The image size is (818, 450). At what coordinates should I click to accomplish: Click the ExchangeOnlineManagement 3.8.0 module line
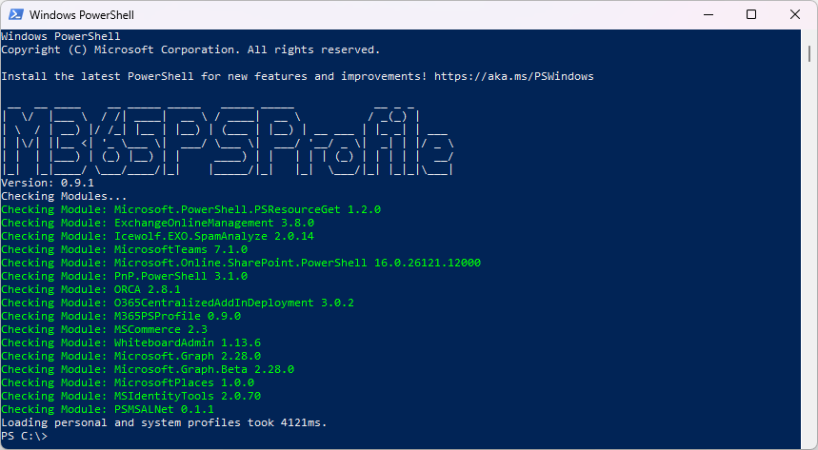(x=157, y=224)
